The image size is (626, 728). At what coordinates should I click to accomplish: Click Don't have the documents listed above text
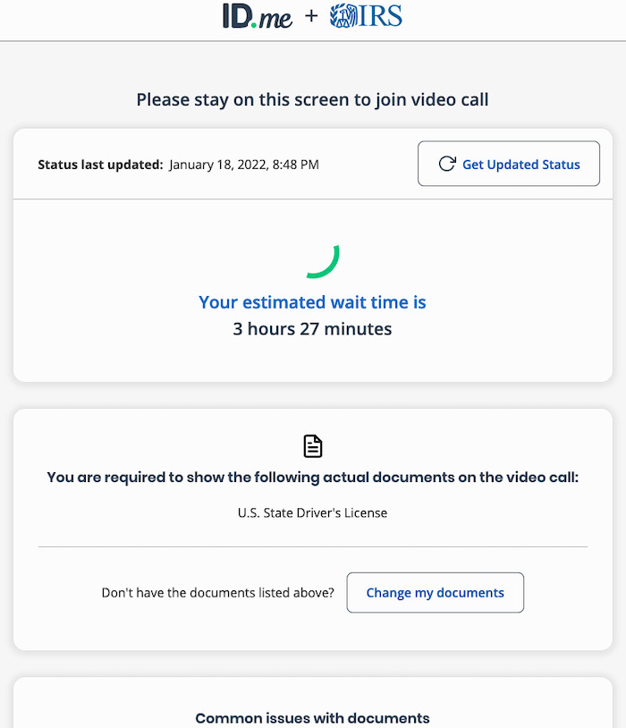(217, 592)
